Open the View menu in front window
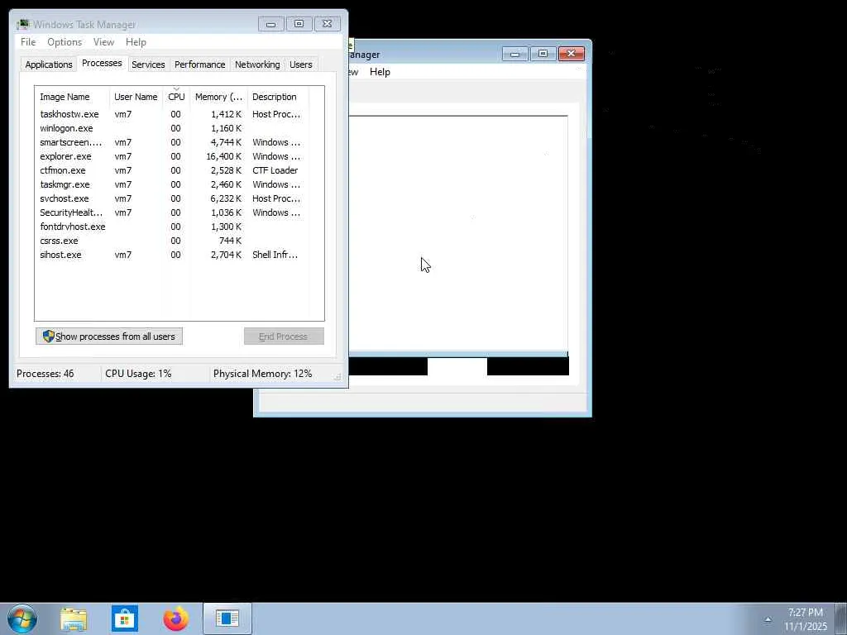Screen dimensions: 847x635 coord(103,42)
